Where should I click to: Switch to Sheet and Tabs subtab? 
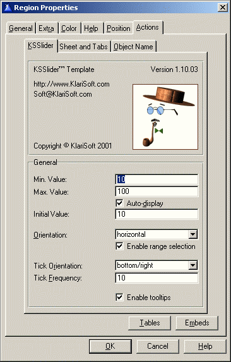click(x=84, y=47)
